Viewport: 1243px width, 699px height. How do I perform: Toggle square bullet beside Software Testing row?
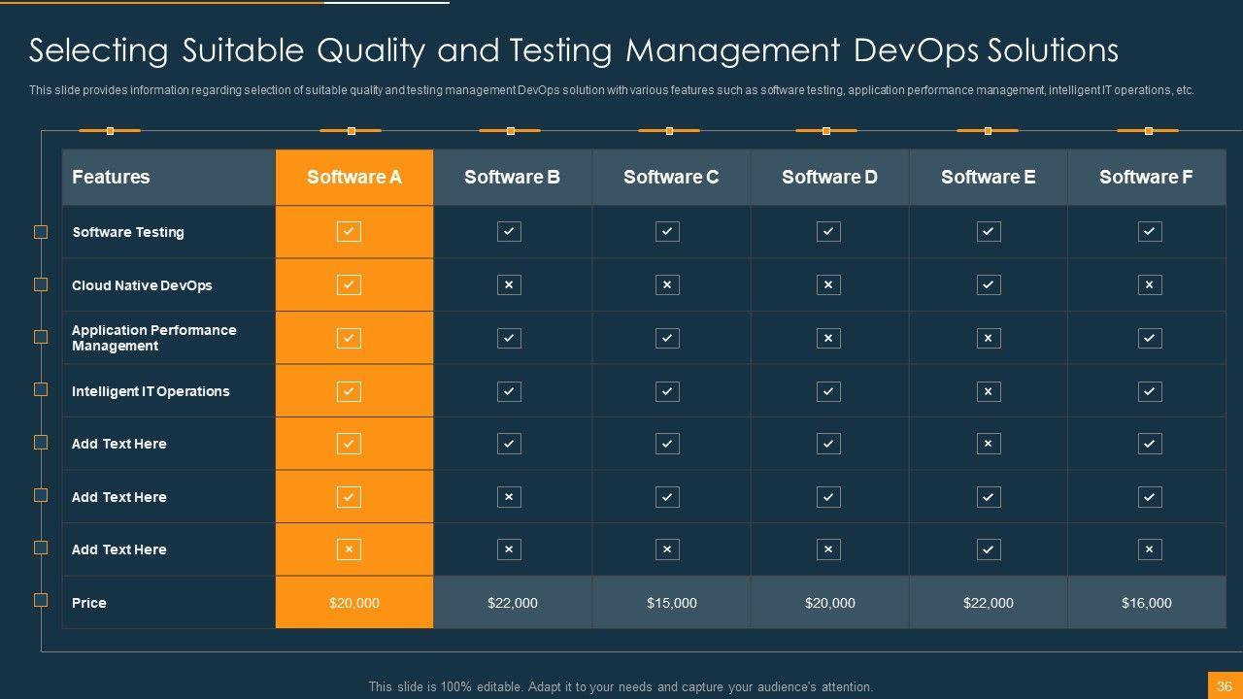(41, 232)
